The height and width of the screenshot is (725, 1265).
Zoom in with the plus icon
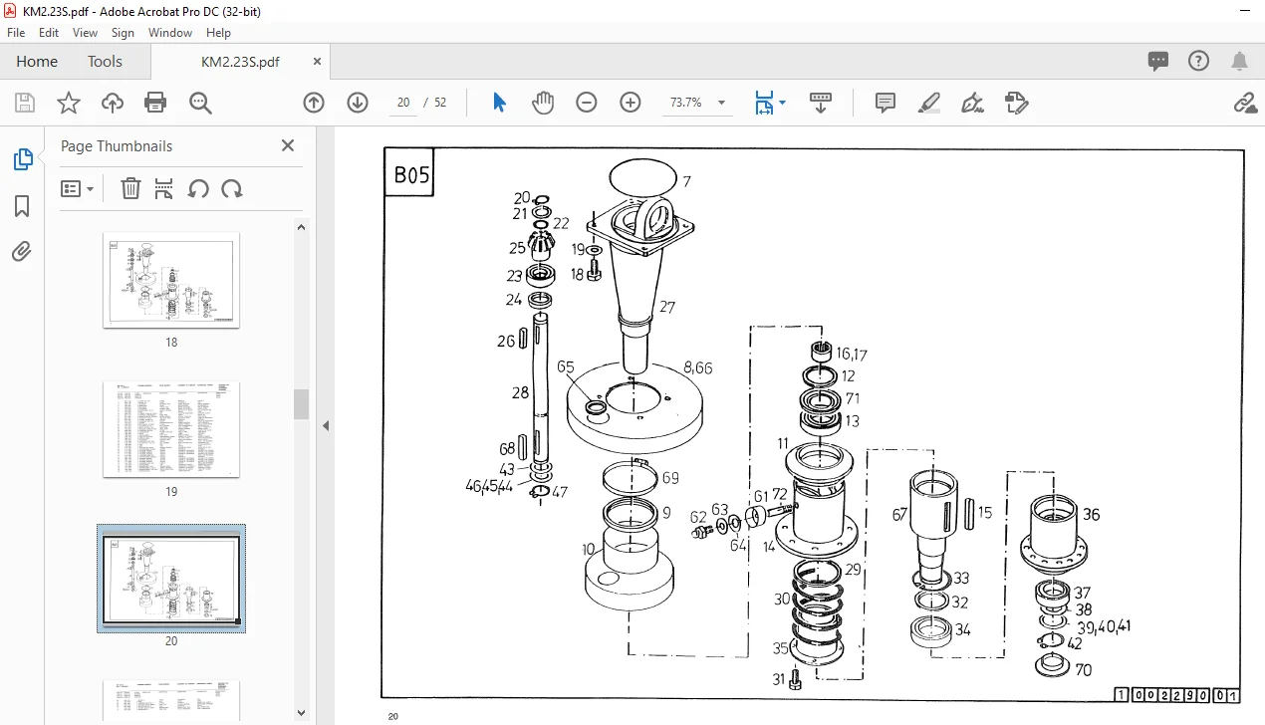click(x=631, y=103)
